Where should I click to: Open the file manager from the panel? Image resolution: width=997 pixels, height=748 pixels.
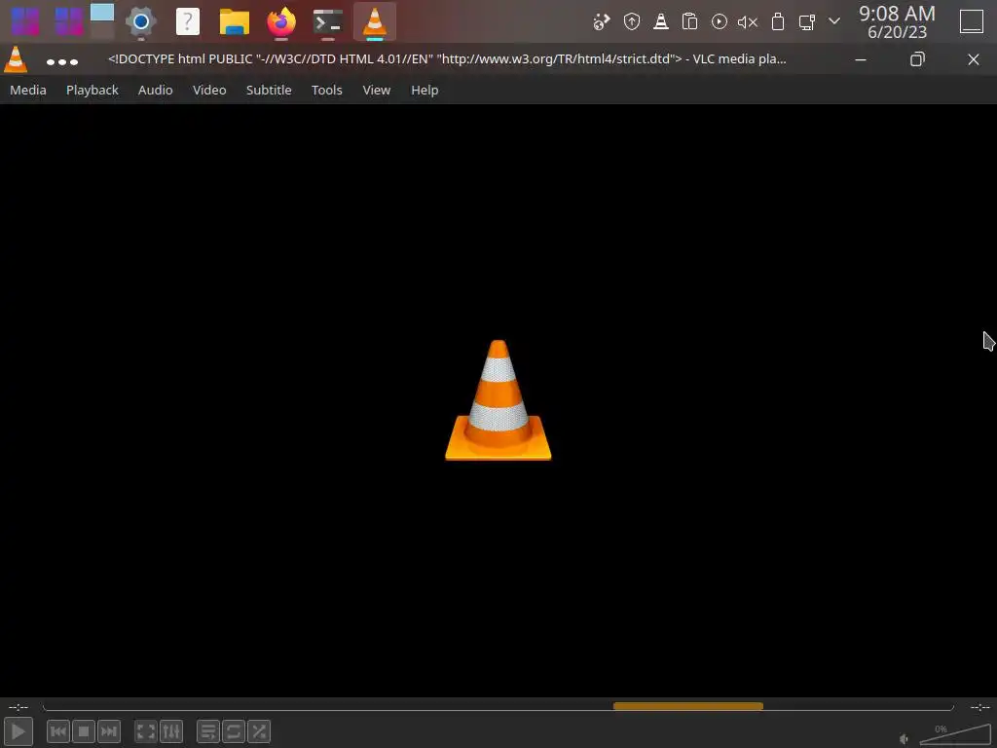(235, 21)
